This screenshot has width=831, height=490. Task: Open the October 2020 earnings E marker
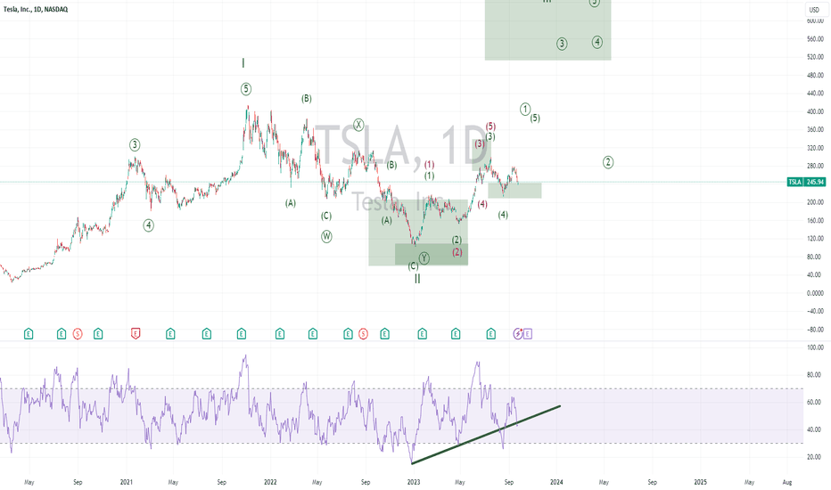98,334
